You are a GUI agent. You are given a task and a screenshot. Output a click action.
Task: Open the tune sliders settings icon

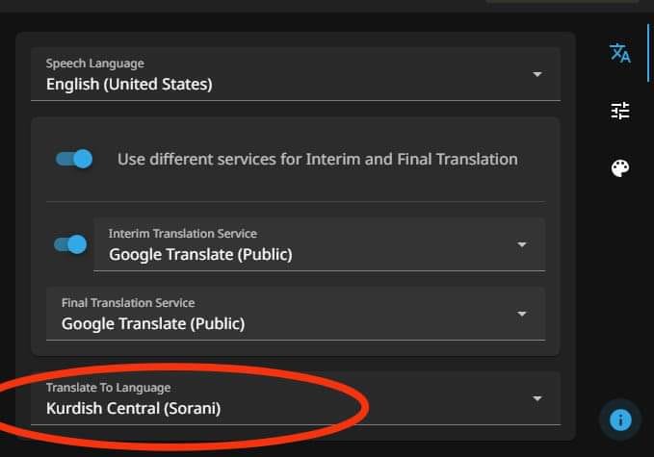(x=620, y=111)
